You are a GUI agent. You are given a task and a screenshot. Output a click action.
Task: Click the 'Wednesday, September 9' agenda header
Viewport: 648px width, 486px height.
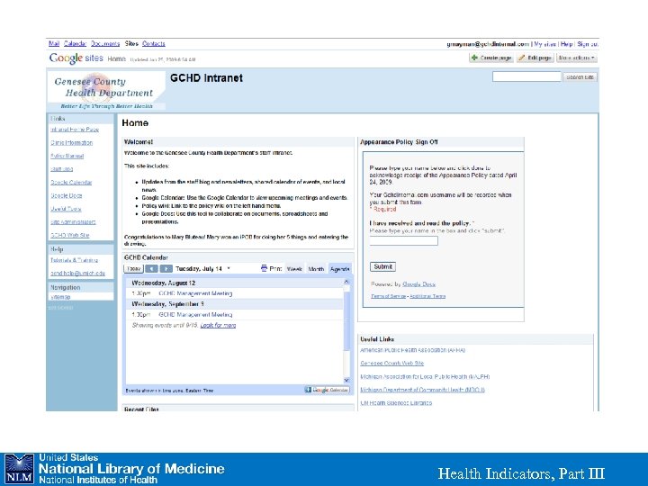pyautogui.click(x=167, y=304)
